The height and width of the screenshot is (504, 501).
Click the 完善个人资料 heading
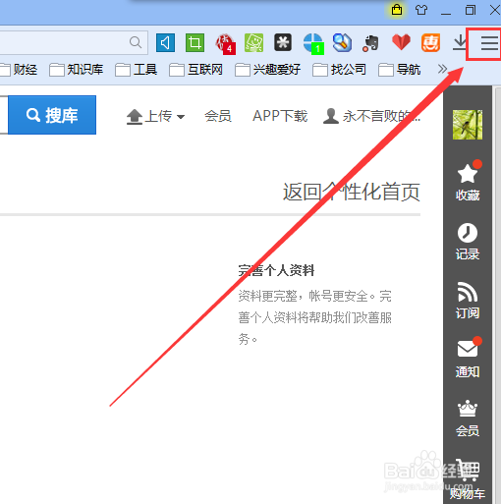276,270
